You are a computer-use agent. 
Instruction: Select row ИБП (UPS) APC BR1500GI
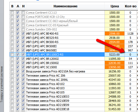[x=65, y=63]
